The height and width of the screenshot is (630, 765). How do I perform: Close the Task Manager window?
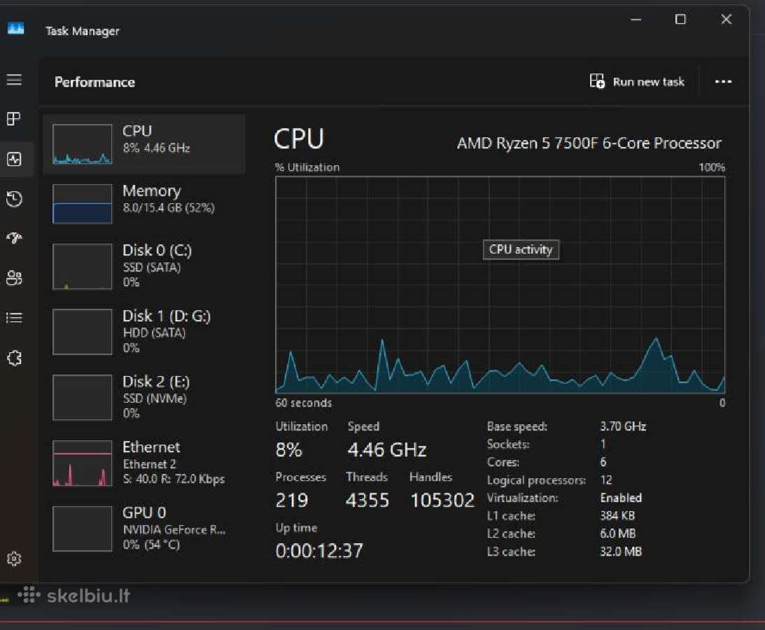coord(726,20)
